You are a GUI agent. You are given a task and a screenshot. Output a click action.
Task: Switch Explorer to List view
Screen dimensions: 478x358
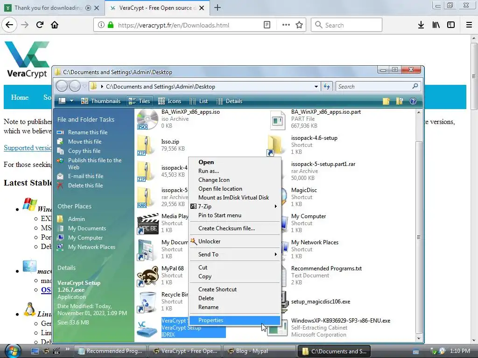point(198,101)
